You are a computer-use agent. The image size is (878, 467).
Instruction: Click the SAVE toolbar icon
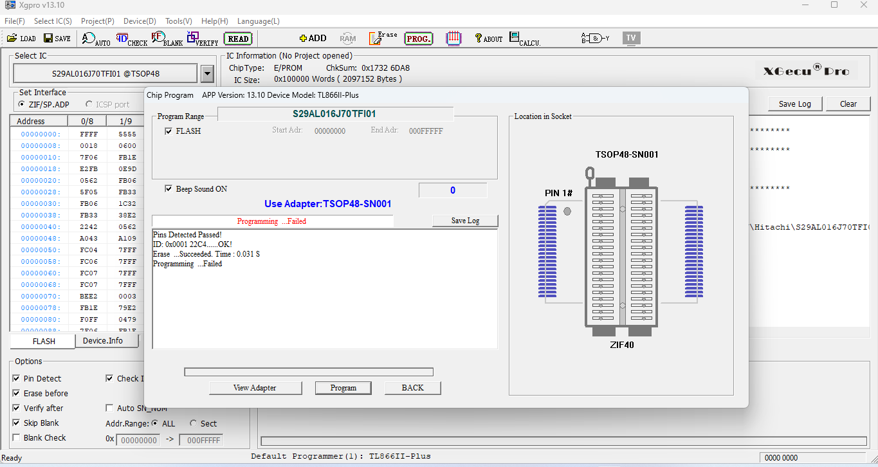coord(57,39)
